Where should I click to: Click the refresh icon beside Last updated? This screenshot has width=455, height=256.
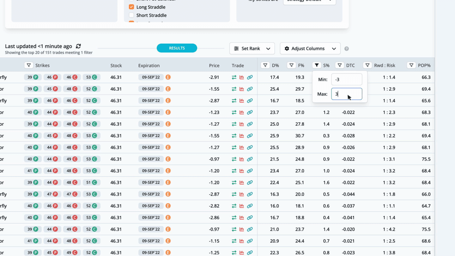[78, 46]
